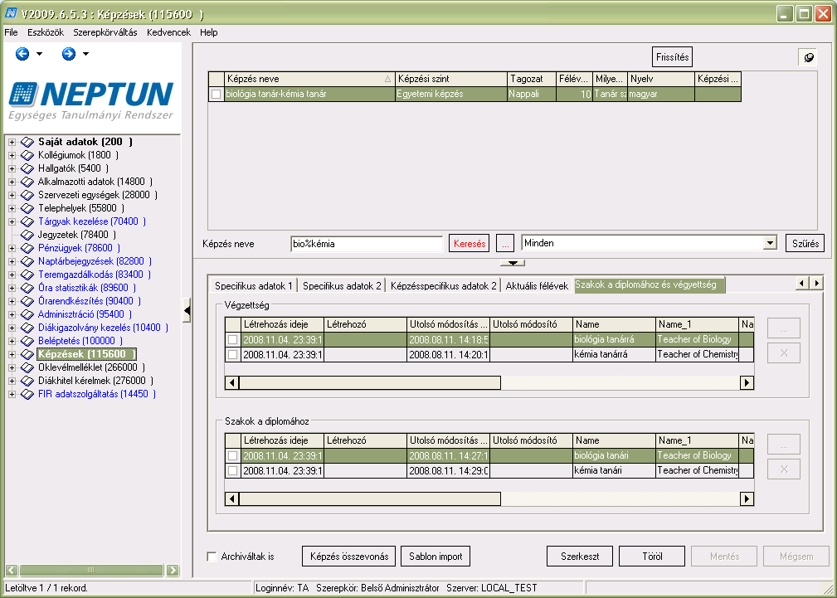The width and height of the screenshot is (837, 598).
Task: Click the FIR adatszolgáltatás book icon
Action: [x=27, y=395]
